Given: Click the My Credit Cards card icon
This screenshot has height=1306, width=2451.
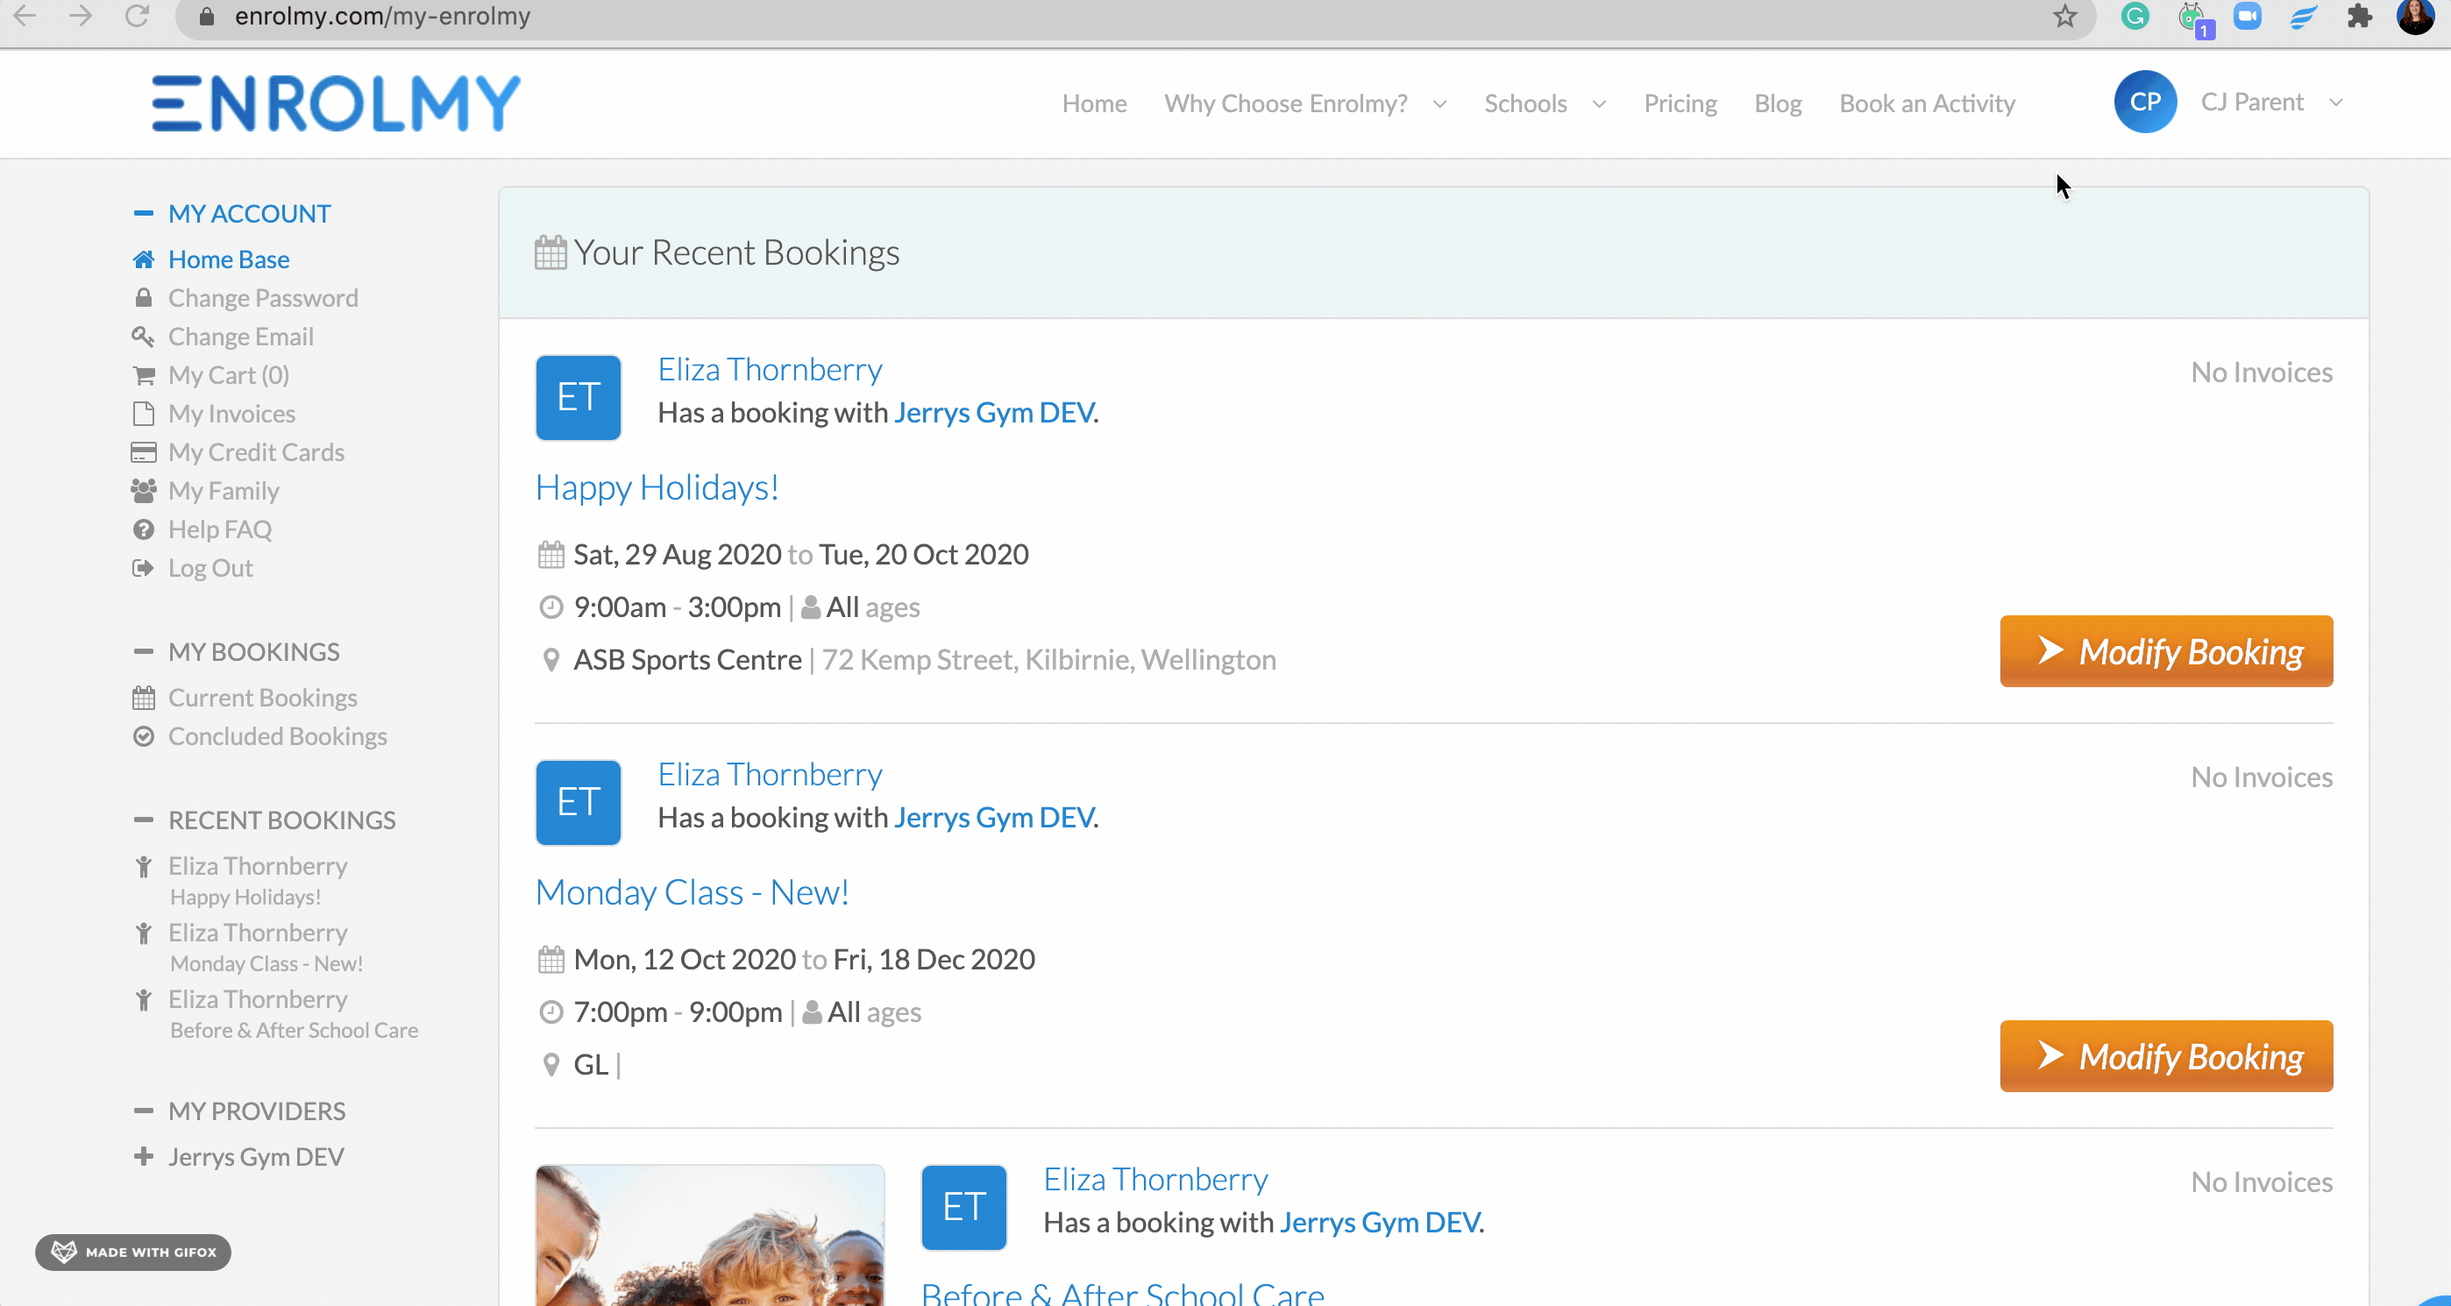Looking at the screenshot, I should click(144, 453).
